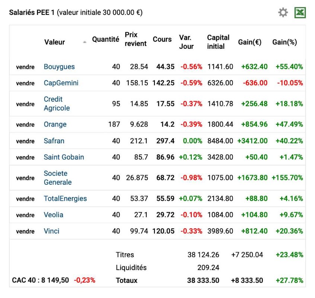
Task: Sell the Orange shares
Action: [x=25, y=124]
